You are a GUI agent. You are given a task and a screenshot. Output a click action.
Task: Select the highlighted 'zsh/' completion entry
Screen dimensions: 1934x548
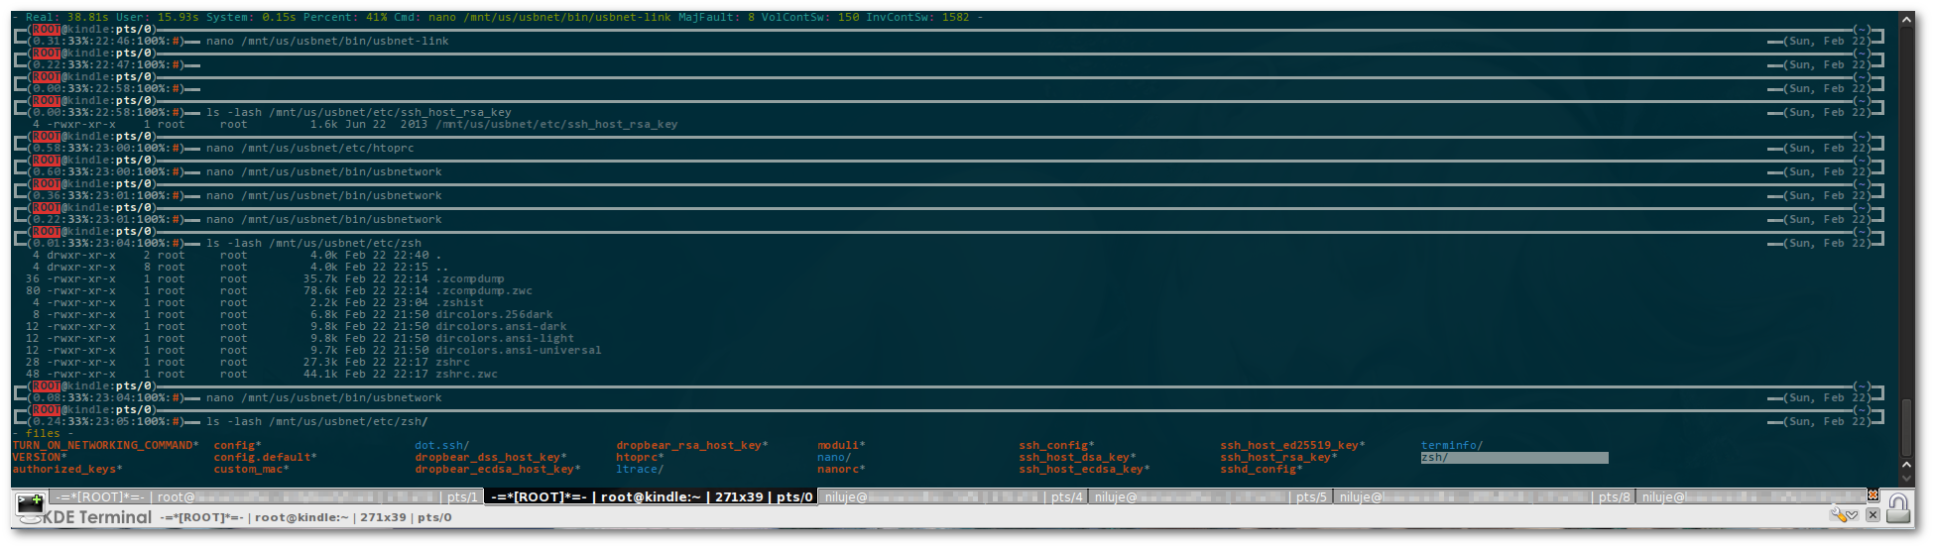tap(1514, 458)
